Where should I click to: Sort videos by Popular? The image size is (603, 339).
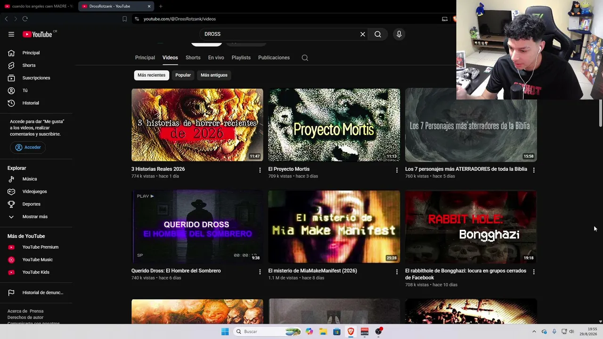click(183, 75)
